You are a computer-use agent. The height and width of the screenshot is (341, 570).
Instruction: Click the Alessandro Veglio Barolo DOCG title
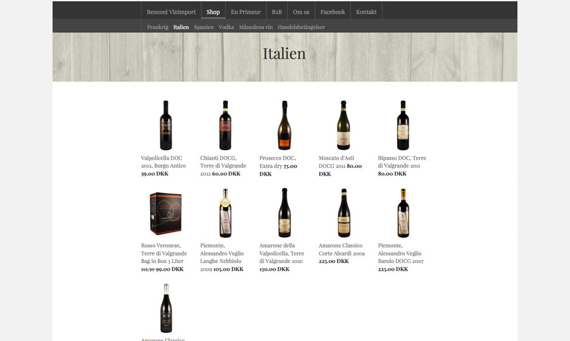pos(400,254)
